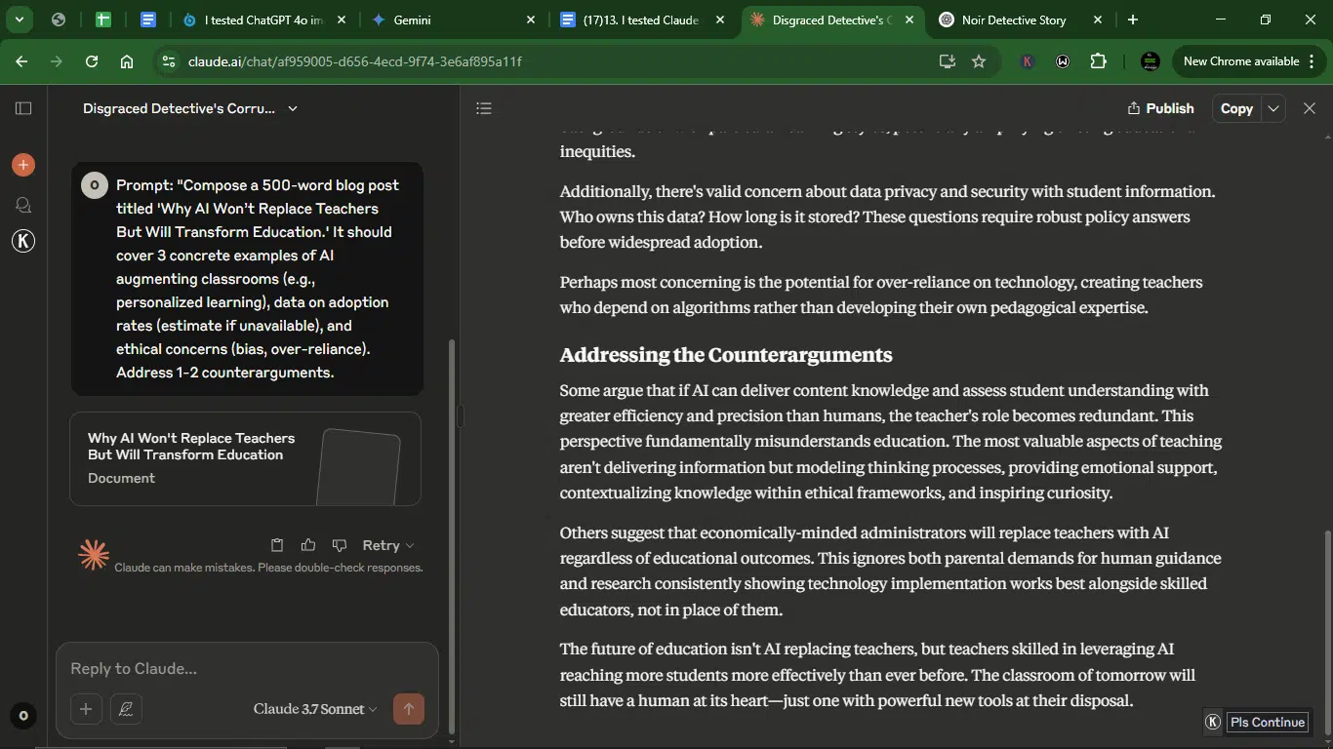Open the Extensions puzzle icon
This screenshot has width=1333, height=749.
coord(1098,61)
